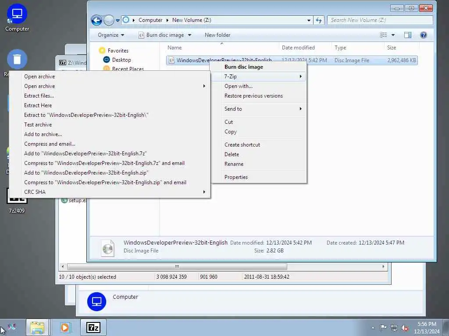
Task: Select Test archive option
Action: 109,125
